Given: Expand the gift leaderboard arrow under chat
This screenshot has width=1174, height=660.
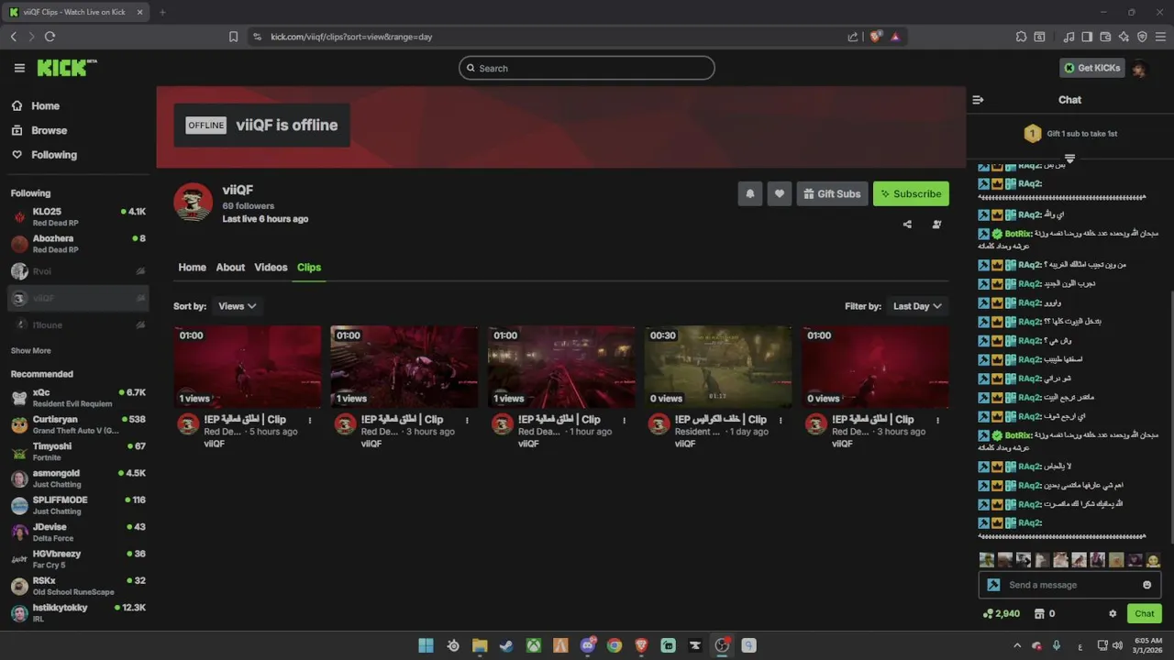Looking at the screenshot, I should click(x=1069, y=159).
